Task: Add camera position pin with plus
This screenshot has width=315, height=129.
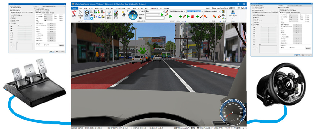Action: (215, 16)
